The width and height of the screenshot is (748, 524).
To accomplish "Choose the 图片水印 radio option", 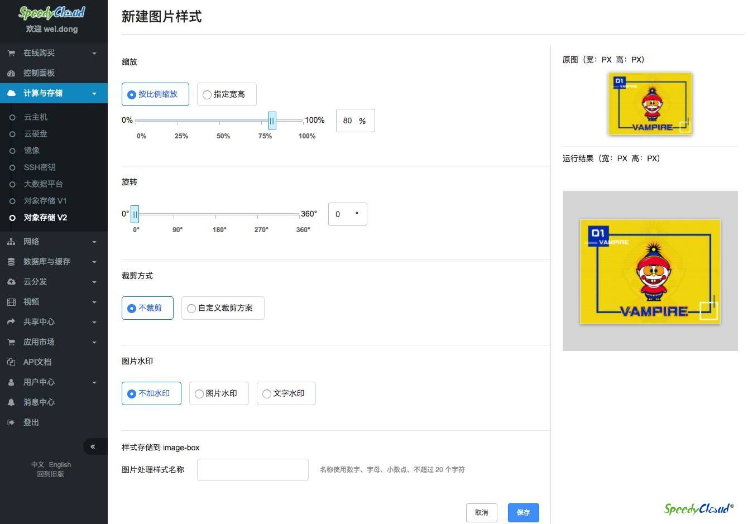I will (x=219, y=393).
